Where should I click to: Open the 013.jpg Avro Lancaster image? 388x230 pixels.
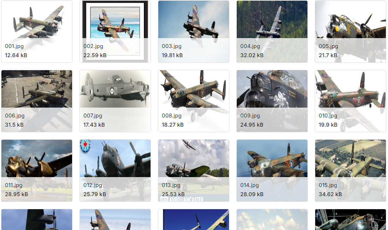(x=194, y=170)
